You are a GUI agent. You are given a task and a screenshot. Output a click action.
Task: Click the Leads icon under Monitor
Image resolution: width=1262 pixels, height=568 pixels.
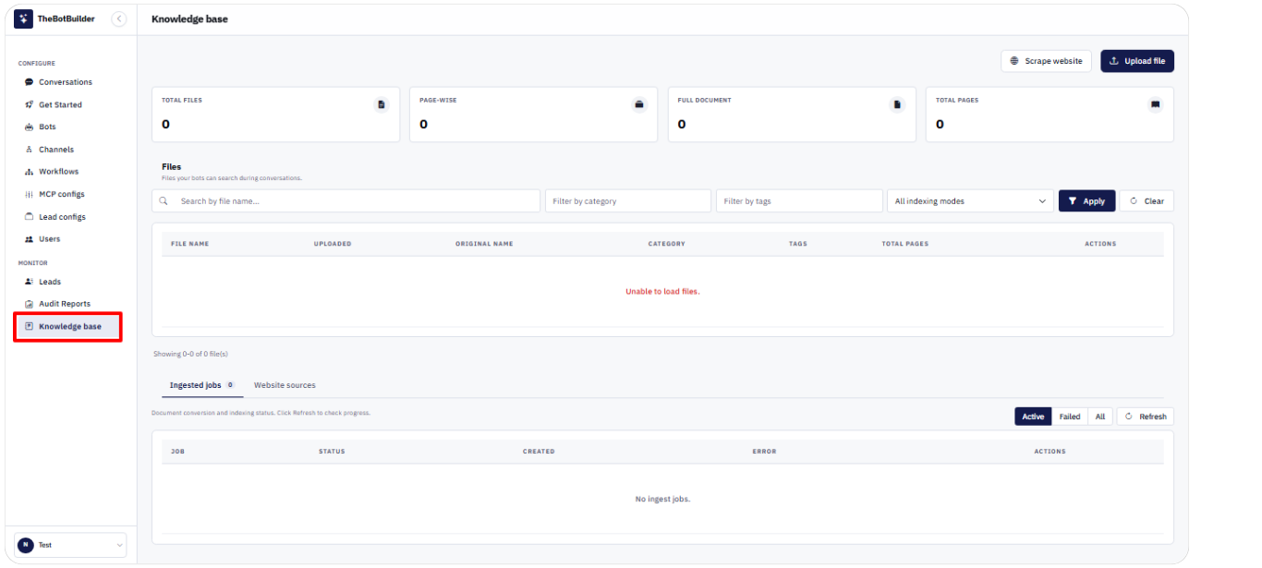click(30, 282)
